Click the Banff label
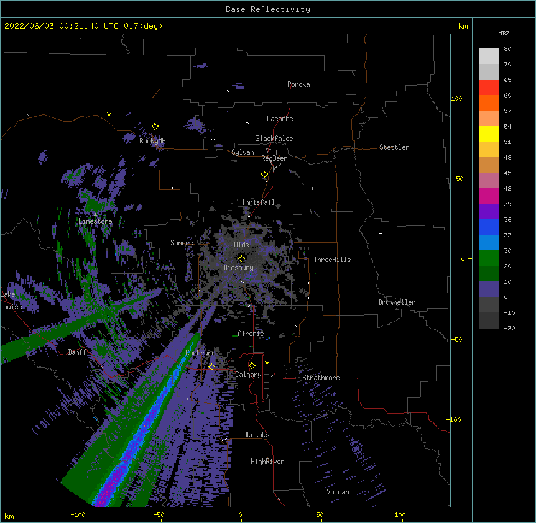The width and height of the screenshot is (536, 523). pos(77,352)
